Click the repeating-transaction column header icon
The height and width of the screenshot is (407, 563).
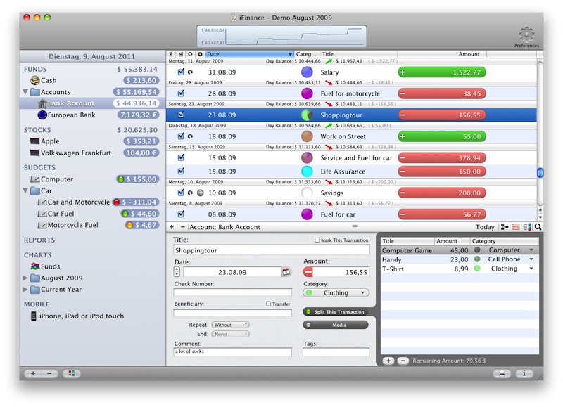(190, 54)
